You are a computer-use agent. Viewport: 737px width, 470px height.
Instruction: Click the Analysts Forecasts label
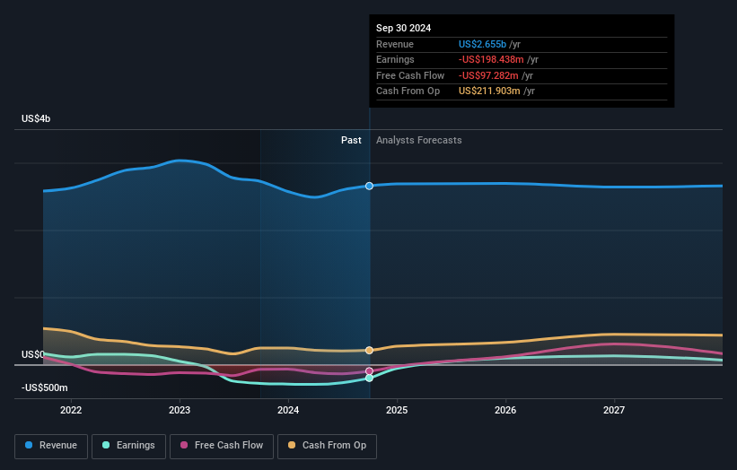(419, 141)
